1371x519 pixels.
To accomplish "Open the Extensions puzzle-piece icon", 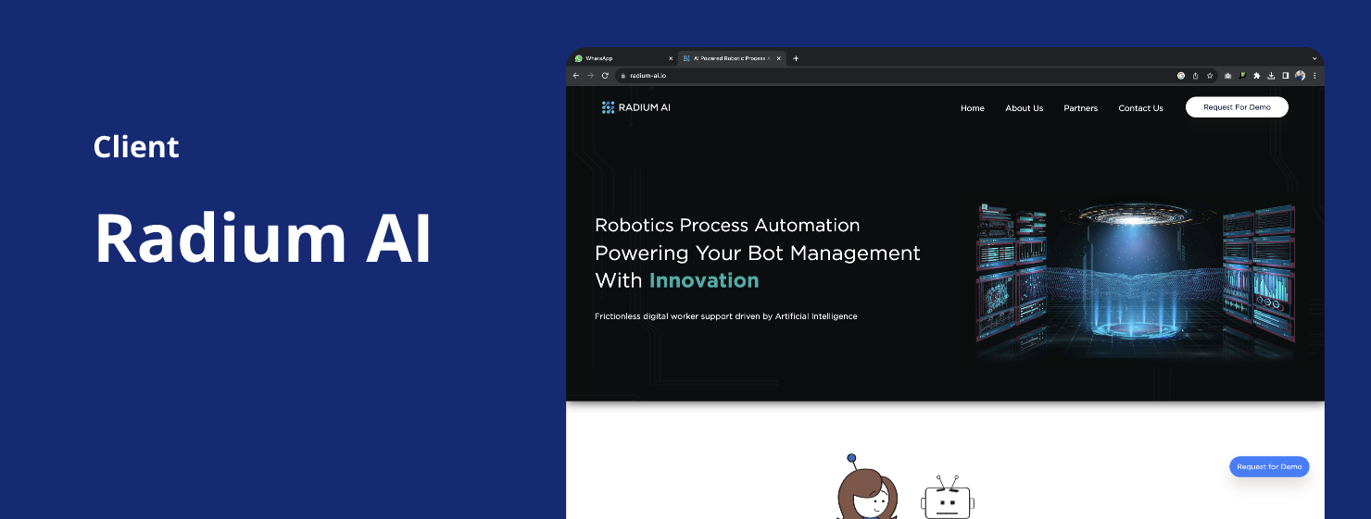I will [1257, 76].
